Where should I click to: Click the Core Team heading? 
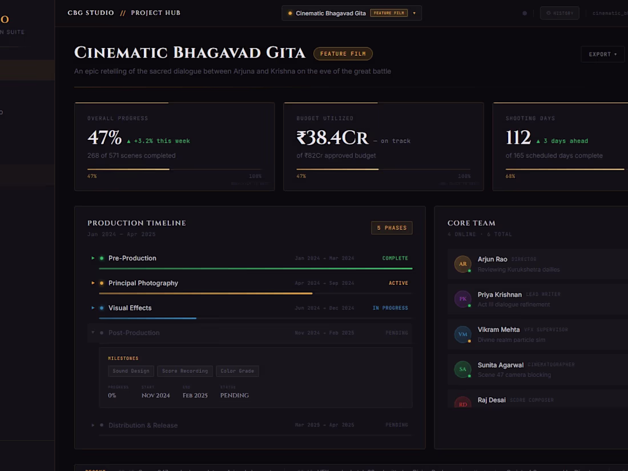471,223
